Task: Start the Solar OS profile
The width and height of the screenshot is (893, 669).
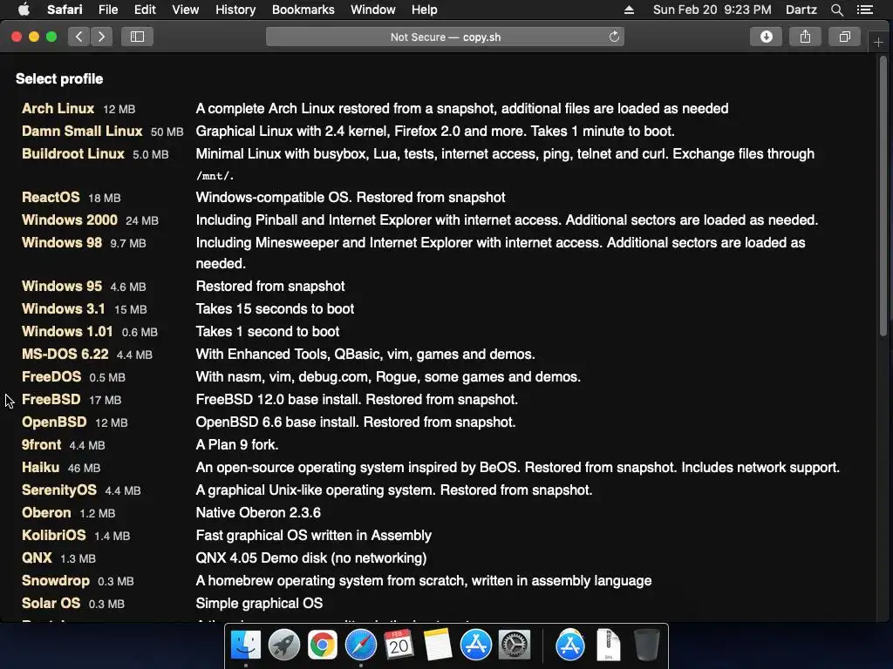Action: (x=51, y=604)
